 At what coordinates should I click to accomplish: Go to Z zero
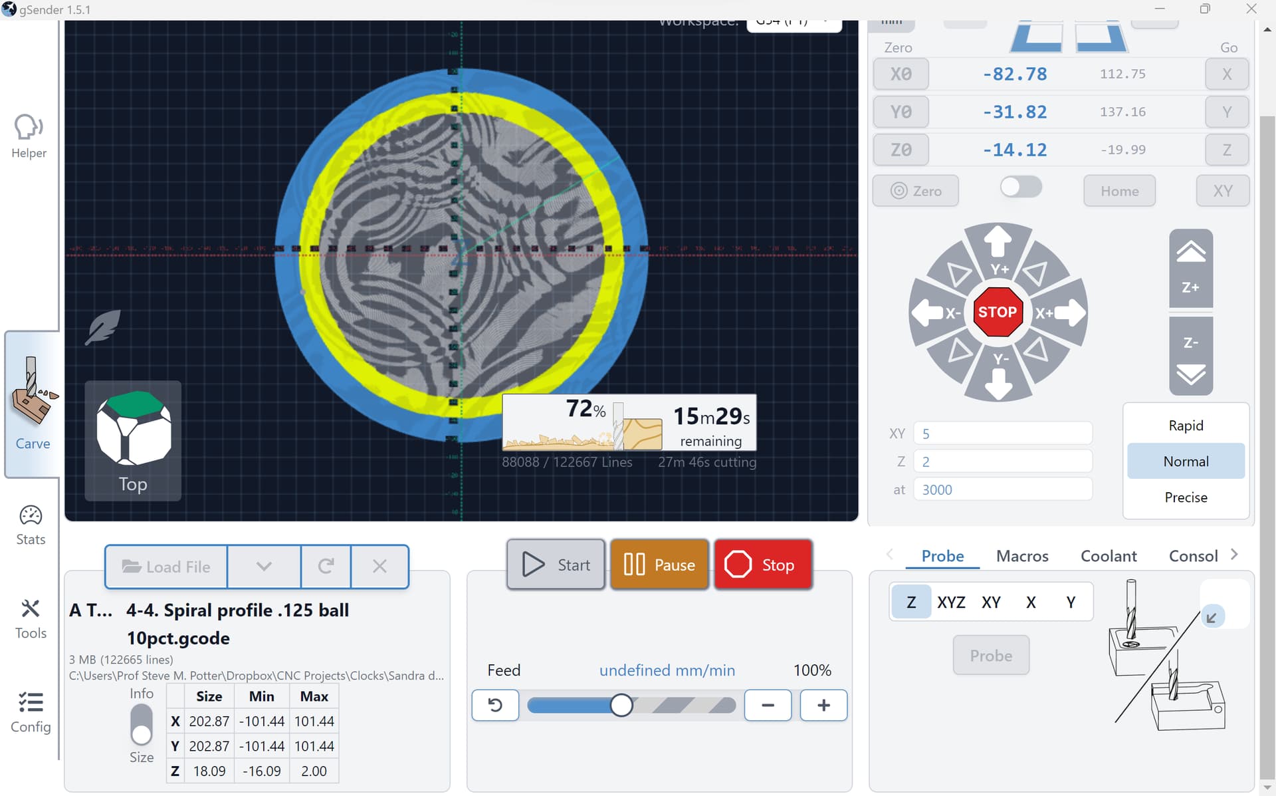coord(1227,150)
